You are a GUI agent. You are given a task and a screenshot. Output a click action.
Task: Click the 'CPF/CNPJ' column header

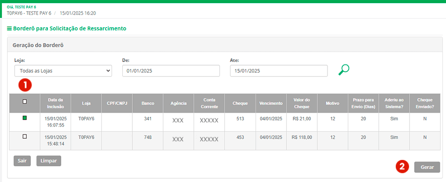point(117,103)
